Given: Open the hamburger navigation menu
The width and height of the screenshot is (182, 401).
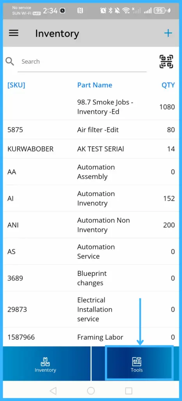Looking at the screenshot, I should pos(14,33).
